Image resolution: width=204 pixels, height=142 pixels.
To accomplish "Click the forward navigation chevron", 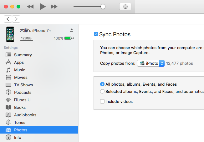I will (16, 19).
